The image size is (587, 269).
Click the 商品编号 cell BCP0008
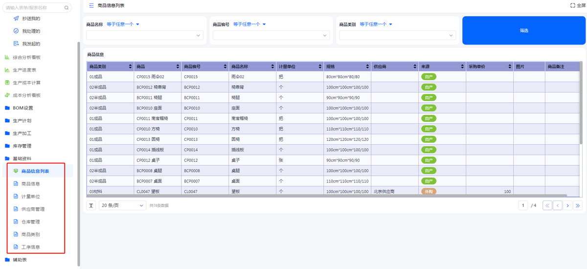click(x=205, y=171)
